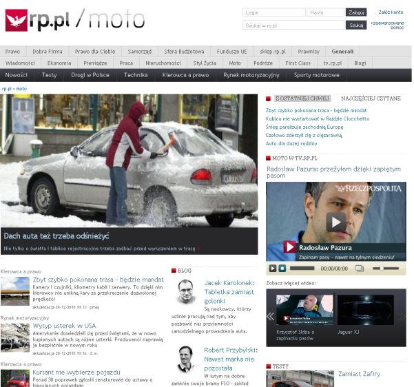Screen dimensions: 414x387
Task: Open the Blogi section
Action: [x=360, y=63]
